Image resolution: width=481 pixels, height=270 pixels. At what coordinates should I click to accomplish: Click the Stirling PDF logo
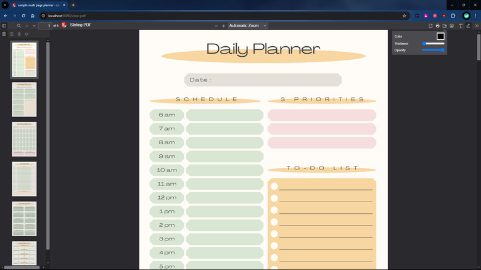click(x=64, y=25)
